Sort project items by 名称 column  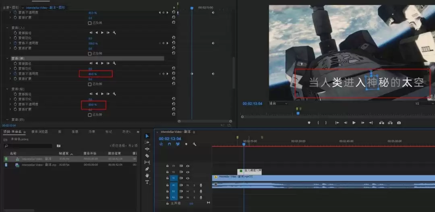pyautogui.click(x=13, y=153)
